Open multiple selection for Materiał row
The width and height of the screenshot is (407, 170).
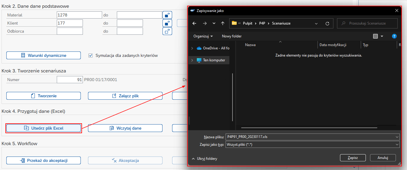point(167,15)
